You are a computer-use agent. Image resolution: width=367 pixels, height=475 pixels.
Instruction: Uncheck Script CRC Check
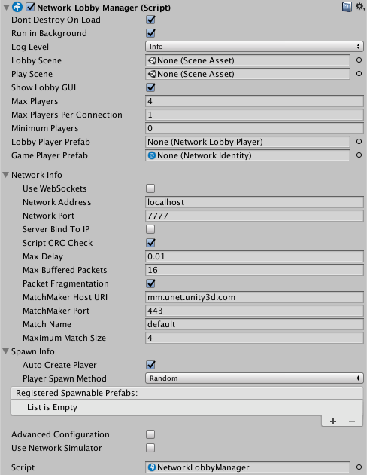click(150, 243)
